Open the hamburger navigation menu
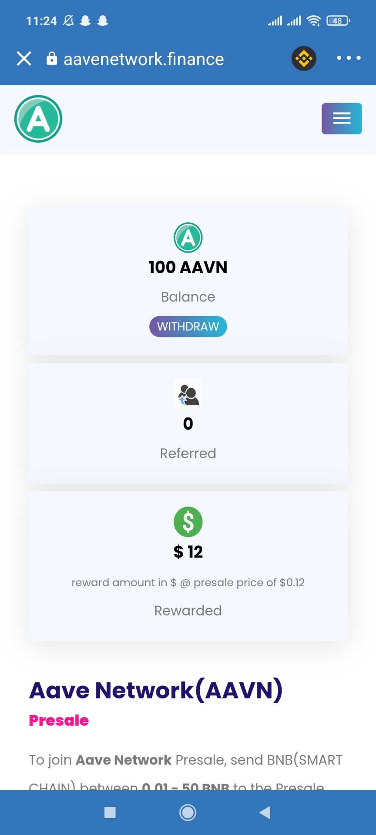This screenshot has width=376, height=835. click(x=342, y=118)
